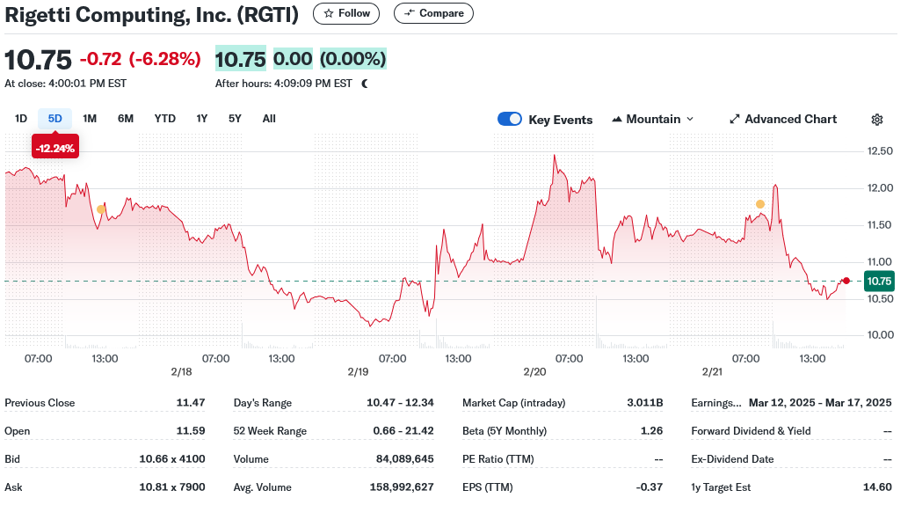Click orange key event dot on 2/21
The width and height of the screenshot is (915, 505).
[760, 204]
